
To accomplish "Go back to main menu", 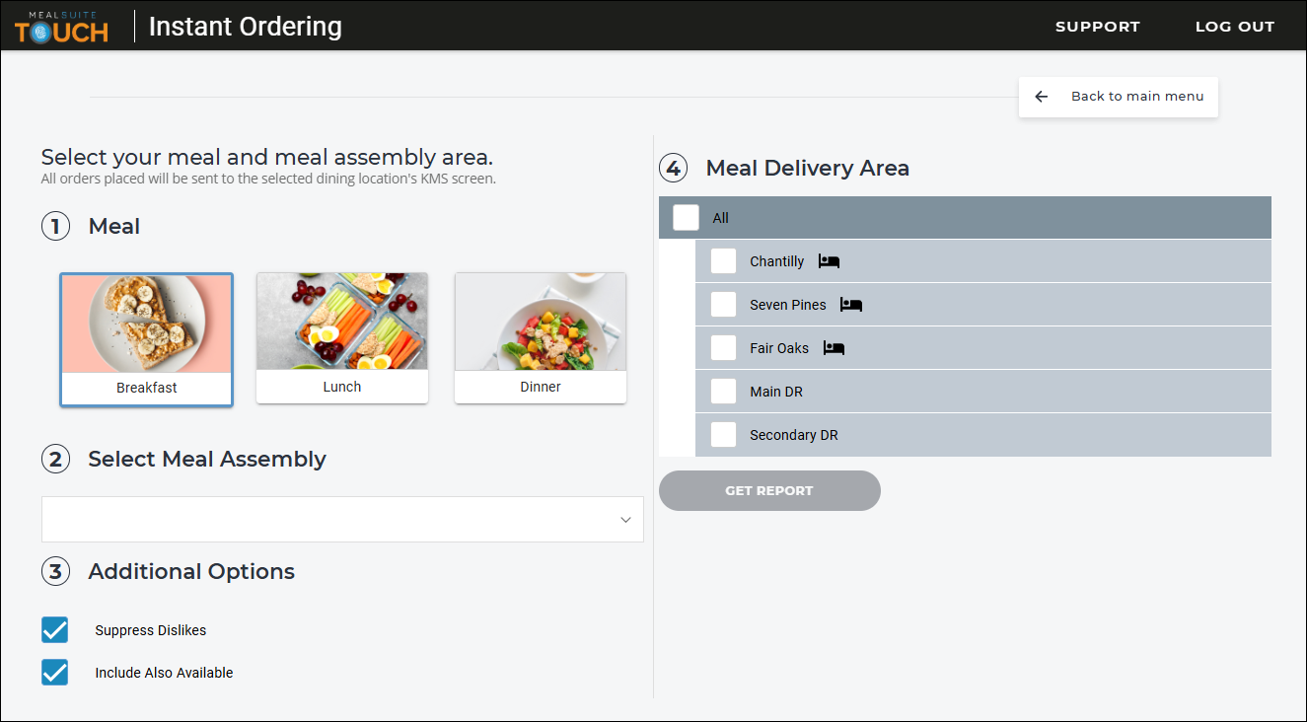I will [x=1119, y=97].
